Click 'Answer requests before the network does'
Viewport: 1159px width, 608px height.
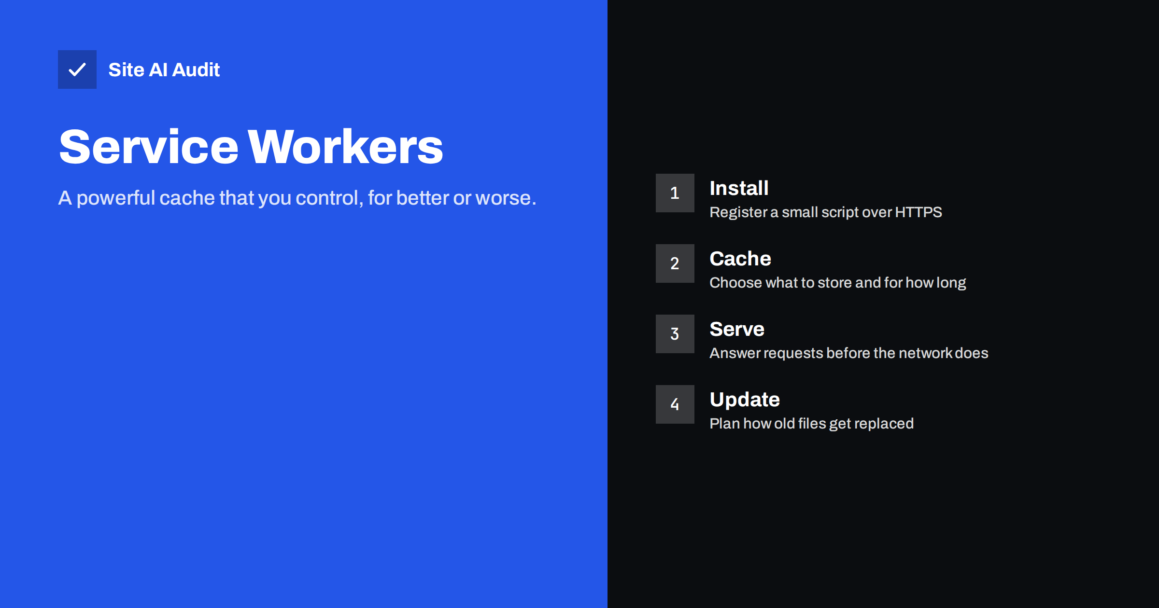[849, 353]
